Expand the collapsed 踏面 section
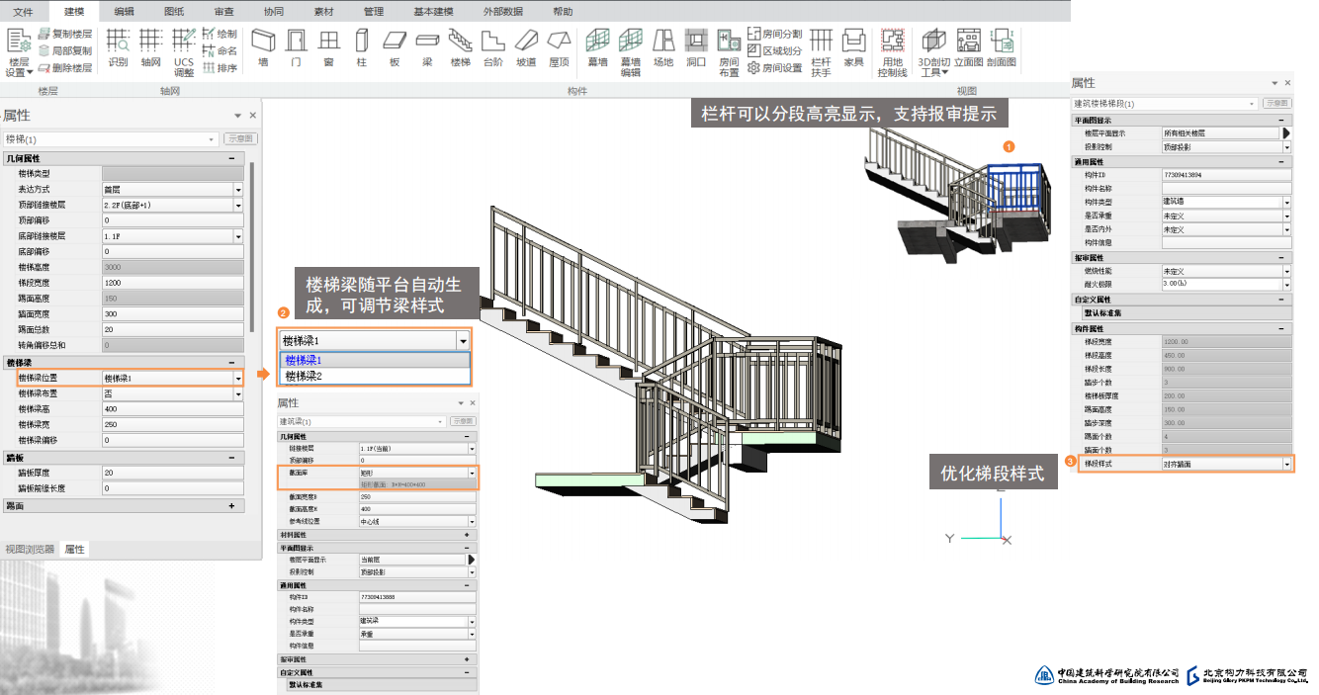 [231, 506]
